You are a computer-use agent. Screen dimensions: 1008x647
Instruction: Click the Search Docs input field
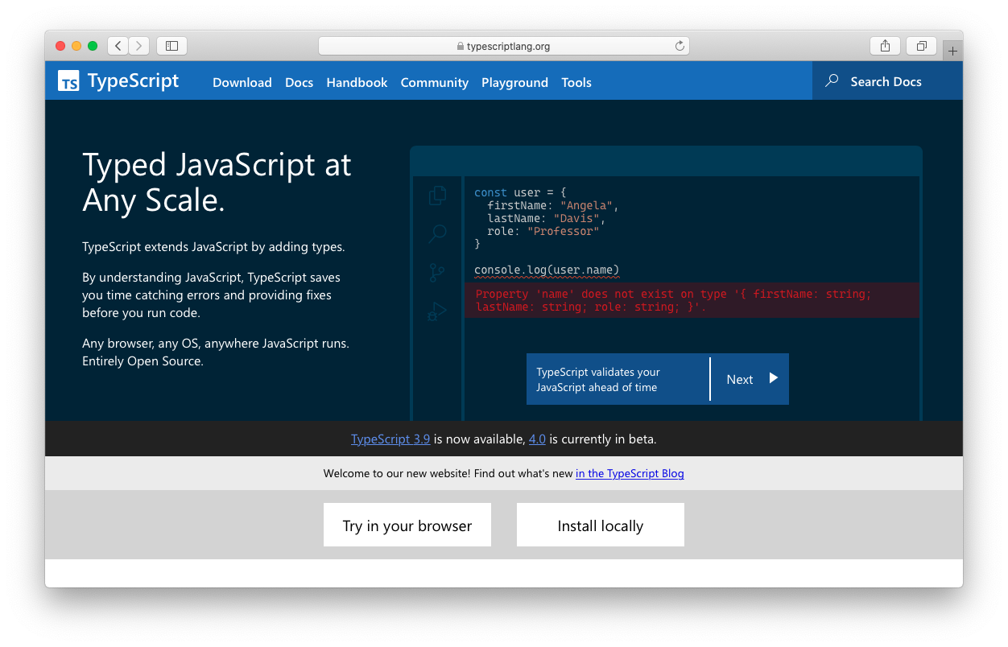pyautogui.click(x=887, y=80)
